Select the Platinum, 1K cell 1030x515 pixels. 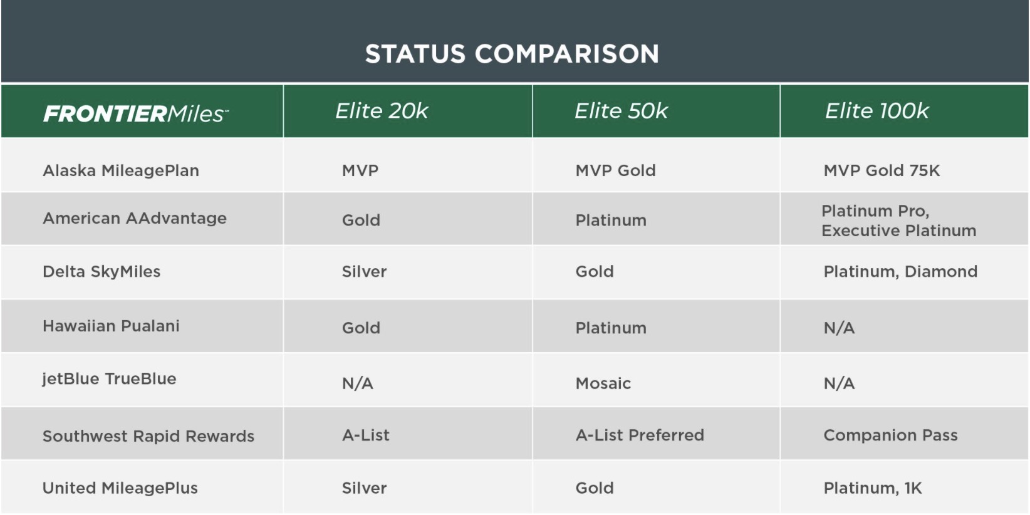(872, 488)
